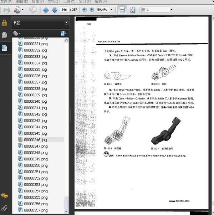Image resolution: width=214 pixels, height=215 pixels.
Task: Expand the zoom percentage dropdown
Action: (x=111, y=10)
